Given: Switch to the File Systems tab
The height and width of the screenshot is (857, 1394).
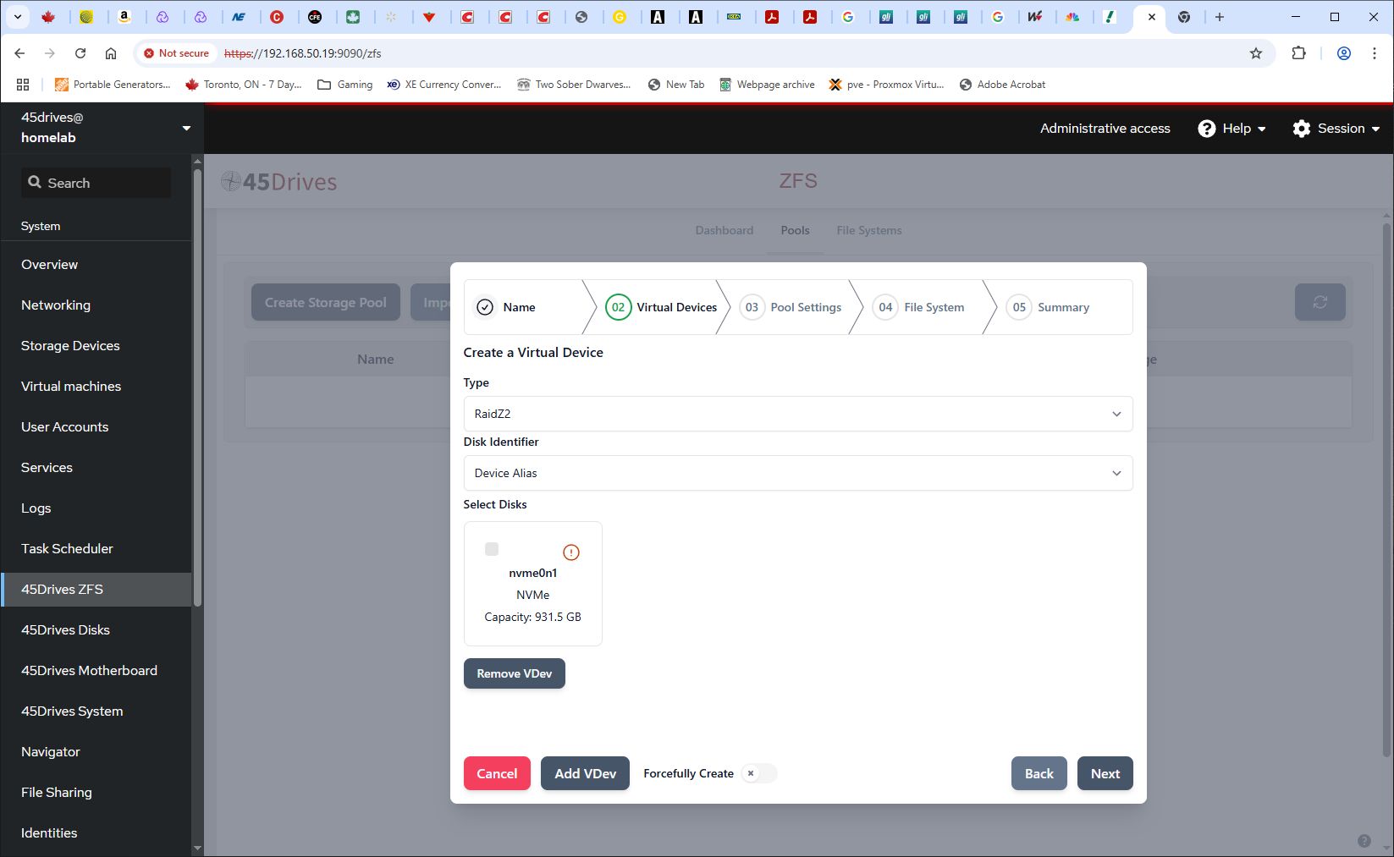Looking at the screenshot, I should [x=869, y=230].
